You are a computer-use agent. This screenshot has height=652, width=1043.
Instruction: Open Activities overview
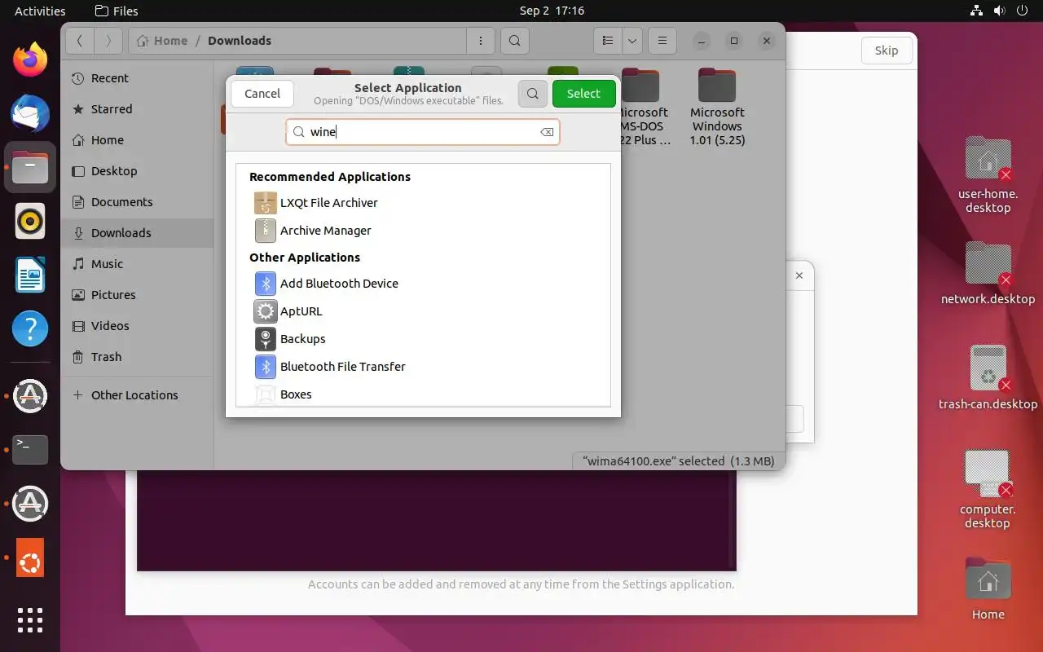pyautogui.click(x=40, y=11)
